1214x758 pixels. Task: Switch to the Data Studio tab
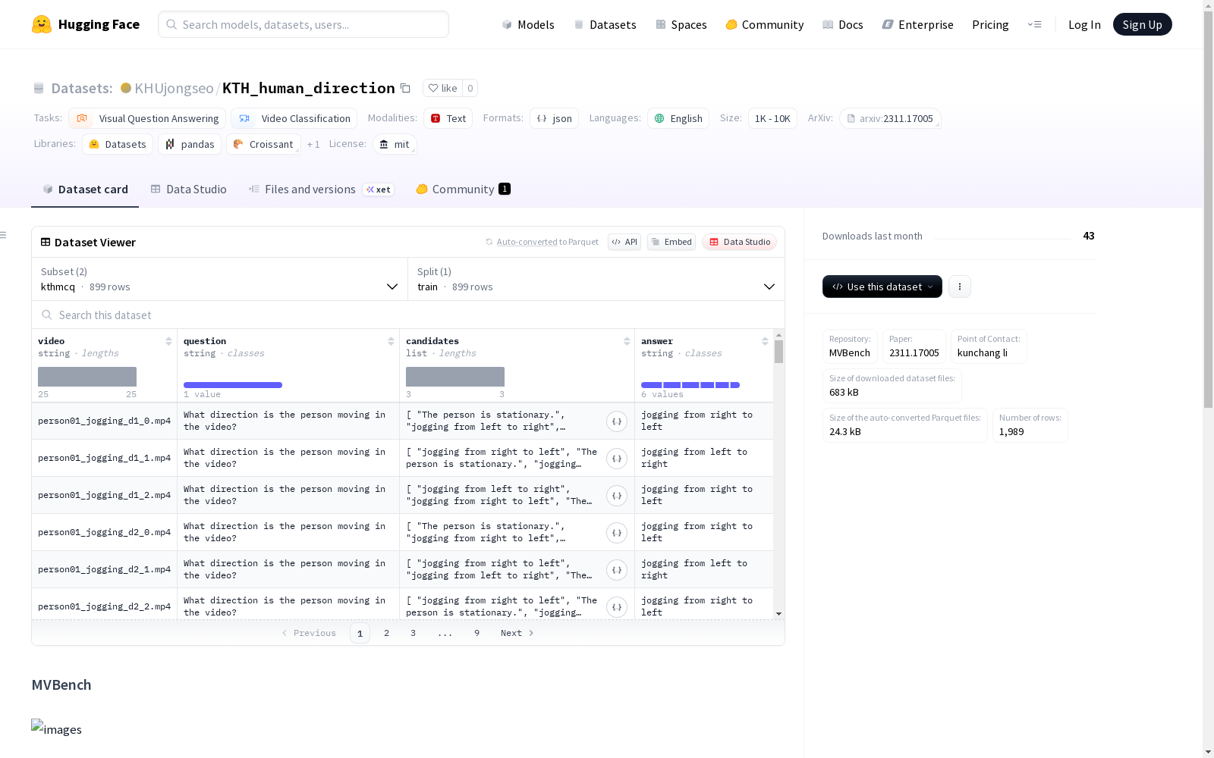pos(188,189)
